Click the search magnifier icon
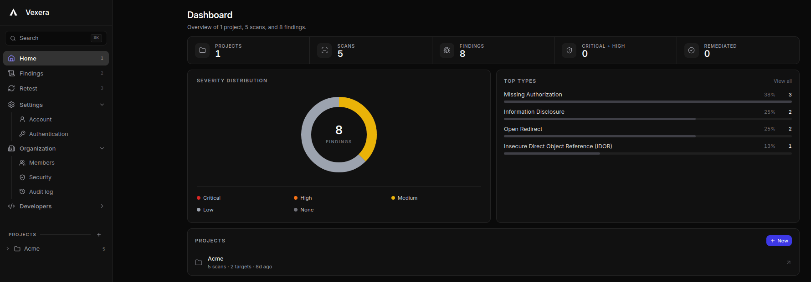Screen dimensions: 811x282 point(13,38)
